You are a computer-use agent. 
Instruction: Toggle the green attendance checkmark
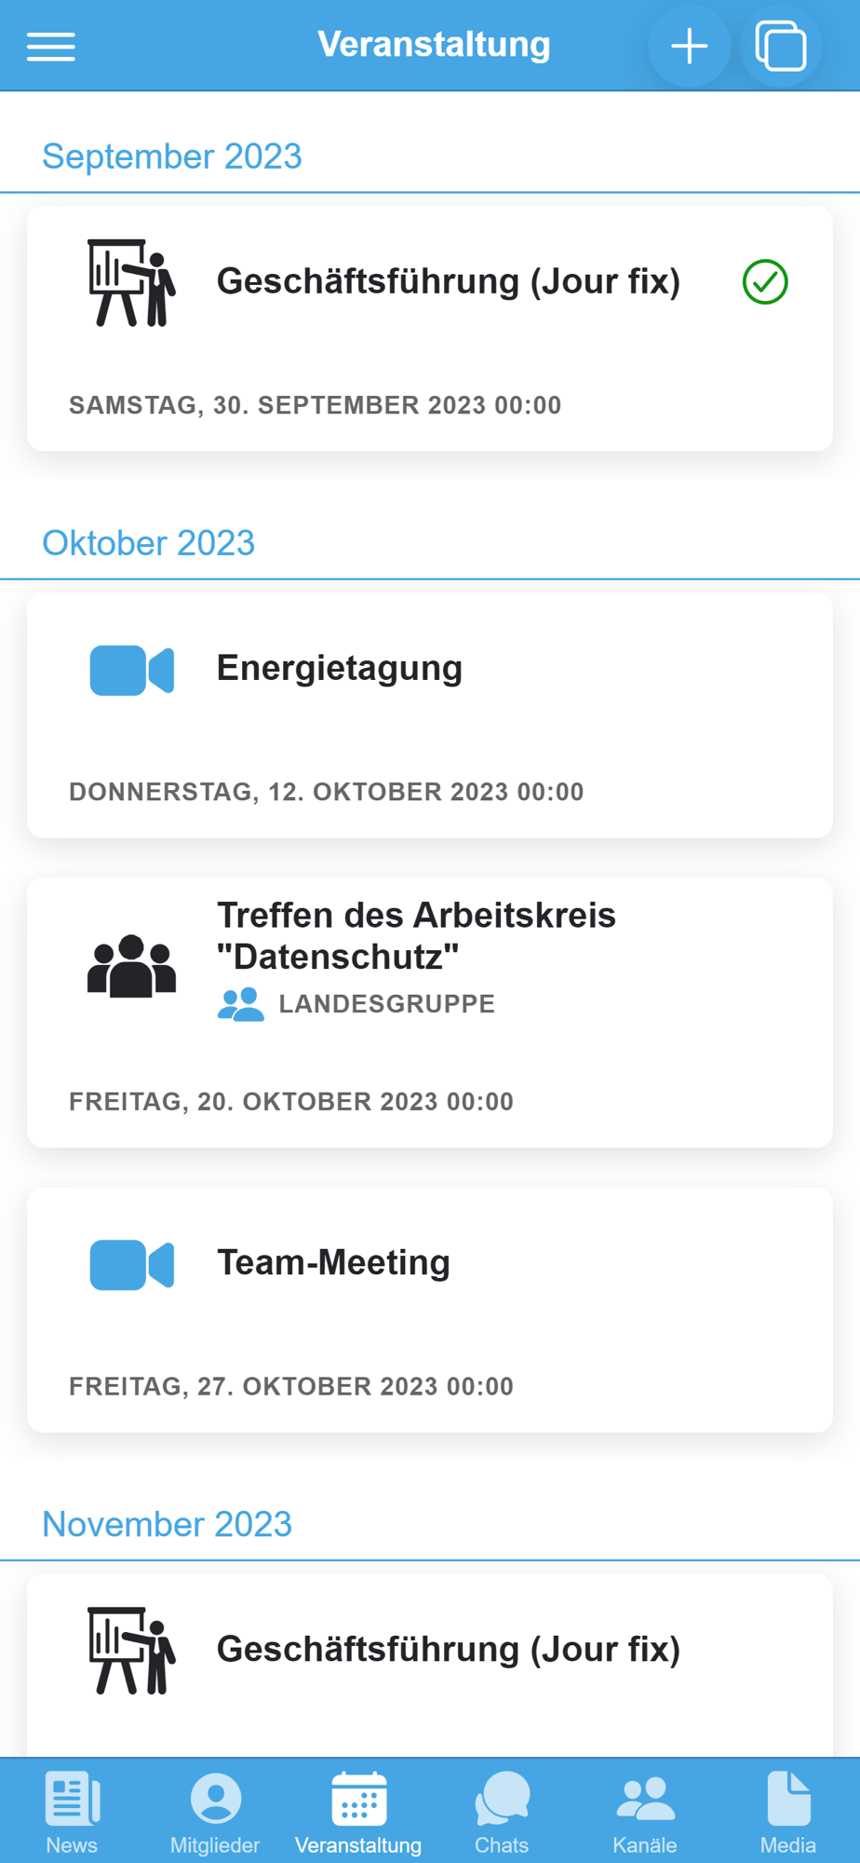pos(765,282)
